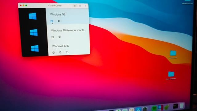Select the Windows 10 S thumbnail
The height and width of the screenshot is (111, 197).
35,48
